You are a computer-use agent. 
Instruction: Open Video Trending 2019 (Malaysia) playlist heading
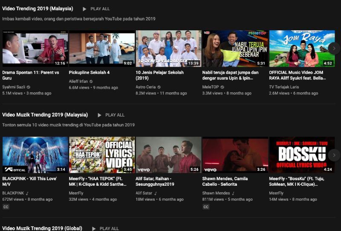[38, 9]
